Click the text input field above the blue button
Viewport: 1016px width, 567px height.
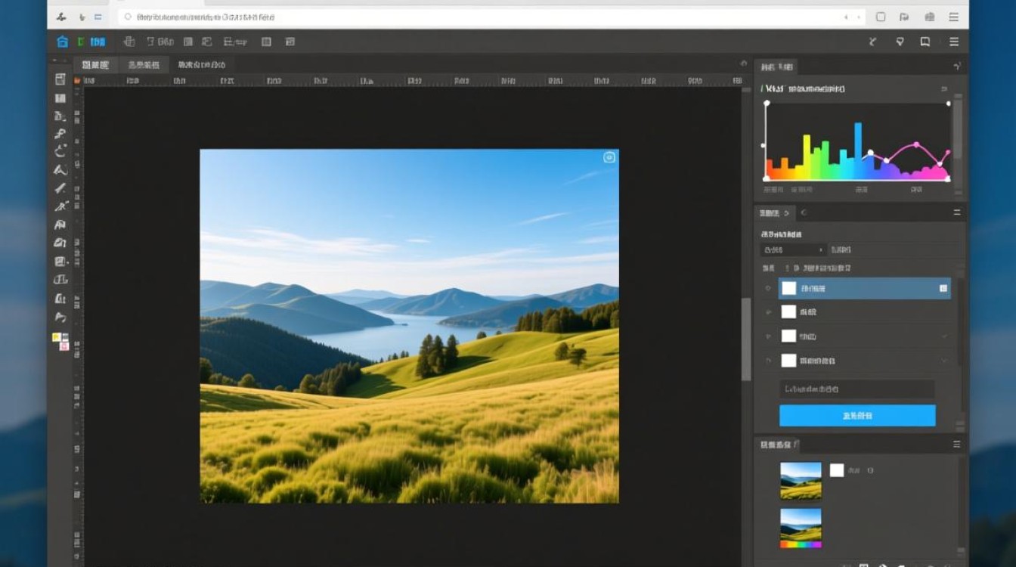coord(857,389)
